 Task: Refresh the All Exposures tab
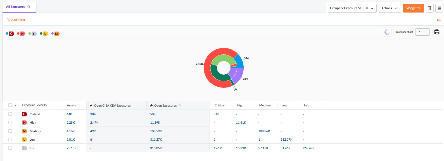[x=29, y=7]
